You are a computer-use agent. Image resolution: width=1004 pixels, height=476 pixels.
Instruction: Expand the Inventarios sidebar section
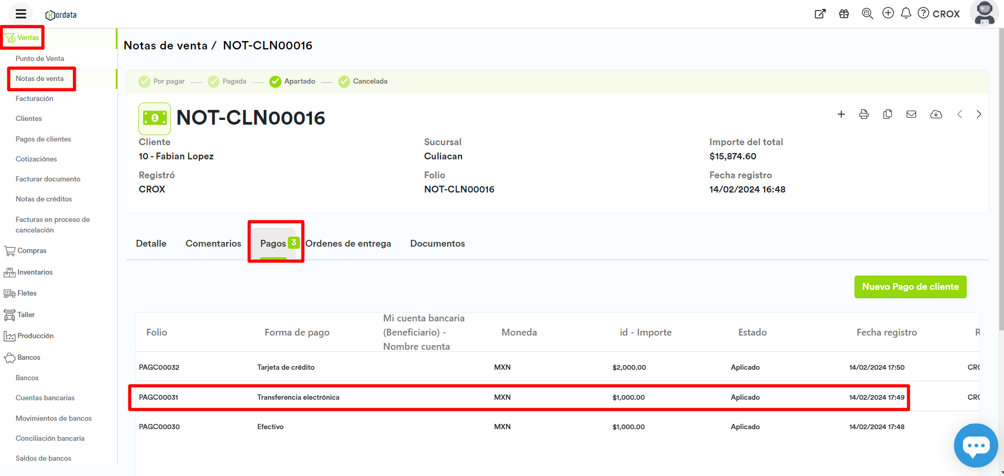pos(35,272)
